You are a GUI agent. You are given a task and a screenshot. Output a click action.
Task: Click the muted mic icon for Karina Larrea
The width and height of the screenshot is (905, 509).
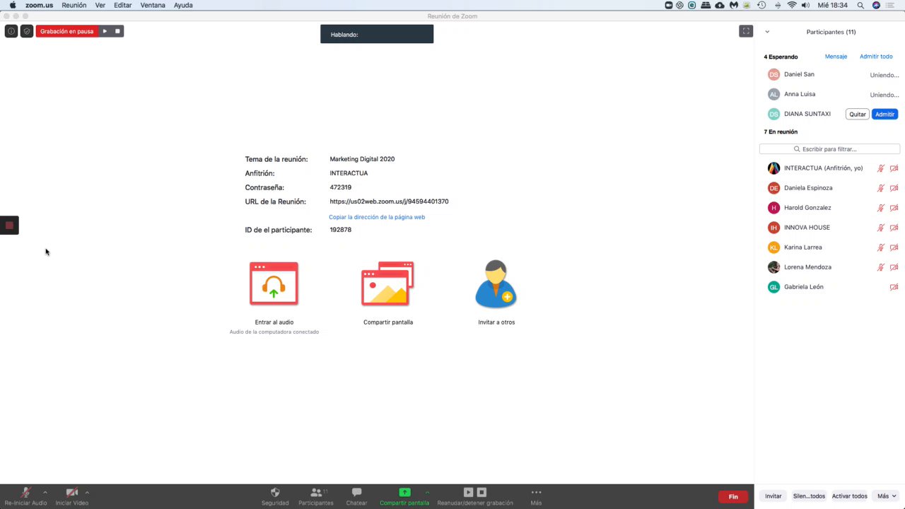pyautogui.click(x=881, y=247)
